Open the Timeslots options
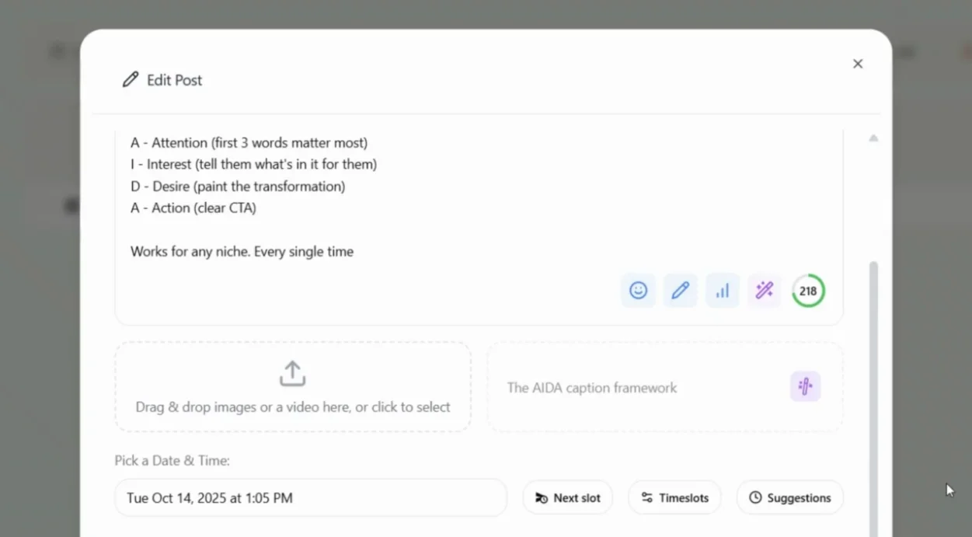This screenshot has width=972, height=537. 674,497
